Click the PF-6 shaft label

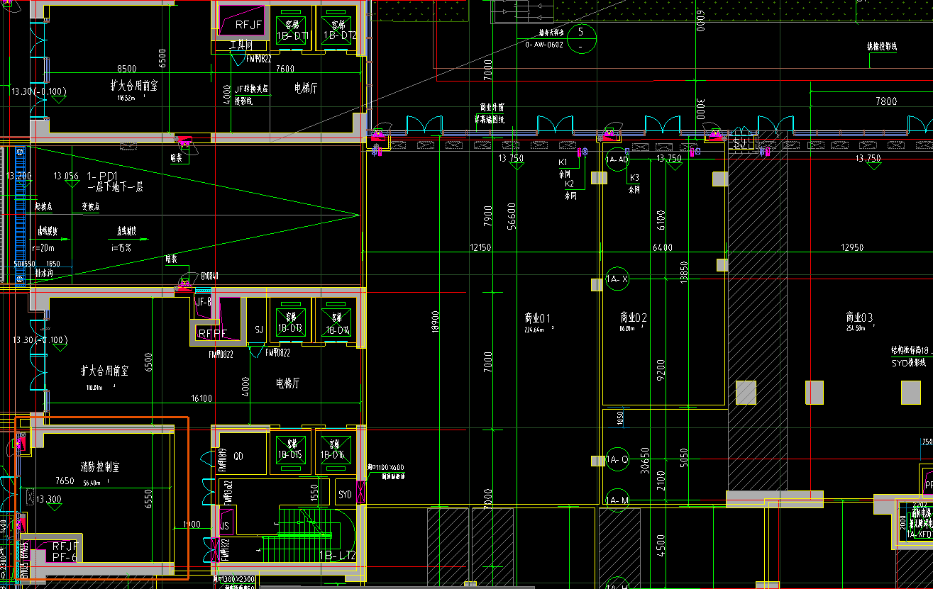pyautogui.click(x=64, y=558)
